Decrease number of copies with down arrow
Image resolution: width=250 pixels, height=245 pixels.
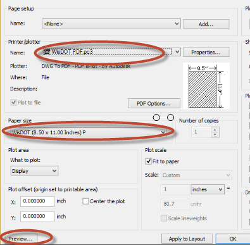[215, 135]
